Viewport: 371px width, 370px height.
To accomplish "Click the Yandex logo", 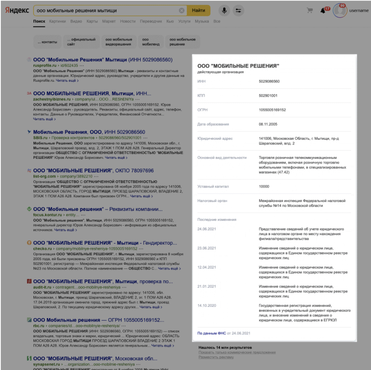I will pos(17,10).
